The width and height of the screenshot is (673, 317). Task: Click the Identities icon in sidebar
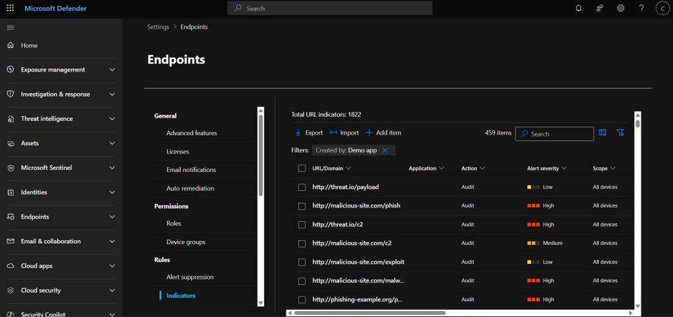pyautogui.click(x=11, y=192)
